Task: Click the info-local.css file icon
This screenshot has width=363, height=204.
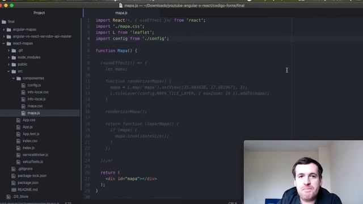Action: [23, 92]
